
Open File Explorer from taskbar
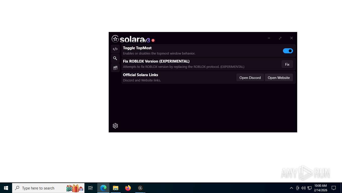pyautogui.click(x=115, y=188)
